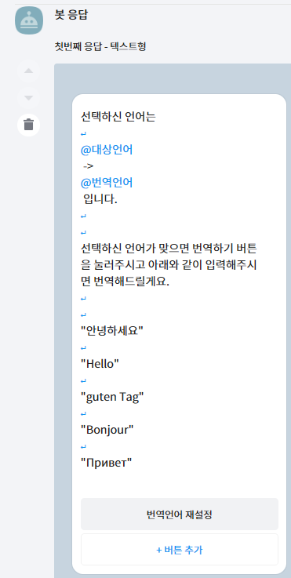Delete the response using trash icon
Screen dimensions: 291x578
point(28,125)
